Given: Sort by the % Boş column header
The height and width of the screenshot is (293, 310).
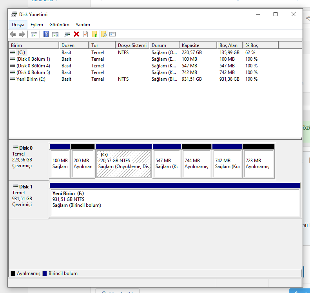Looking at the screenshot, I should (261, 45).
